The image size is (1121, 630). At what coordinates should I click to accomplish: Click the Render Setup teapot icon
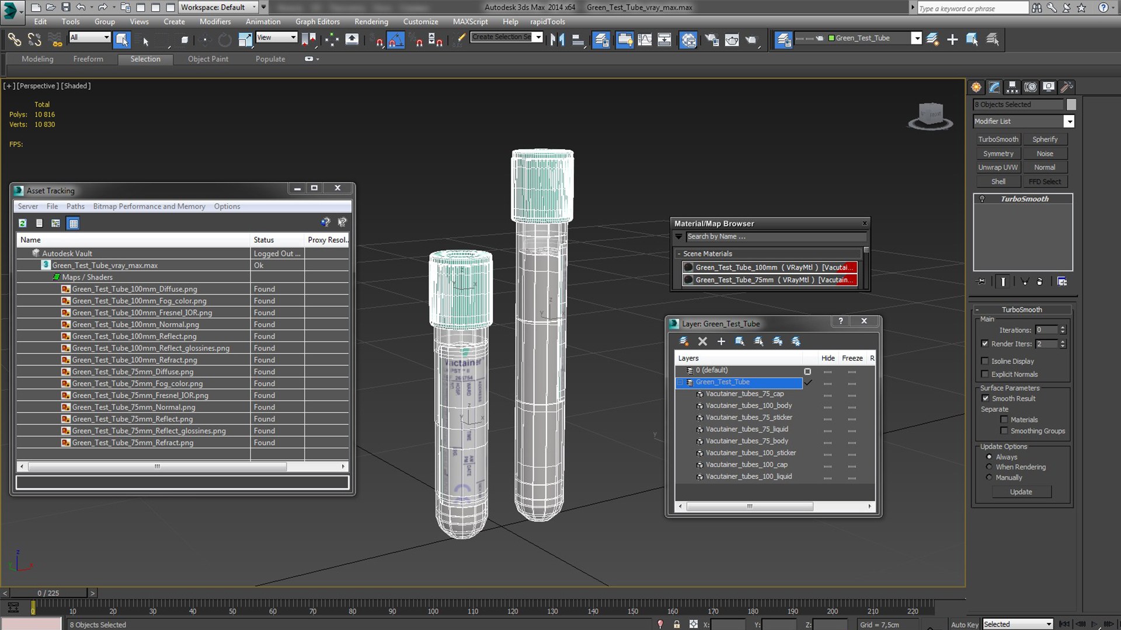point(712,40)
